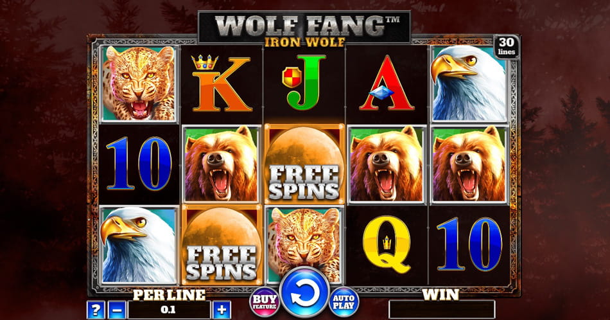Select the eagle symbol in fifth reel

(x=469, y=84)
